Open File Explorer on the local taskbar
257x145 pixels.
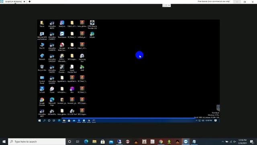[x=94, y=141]
